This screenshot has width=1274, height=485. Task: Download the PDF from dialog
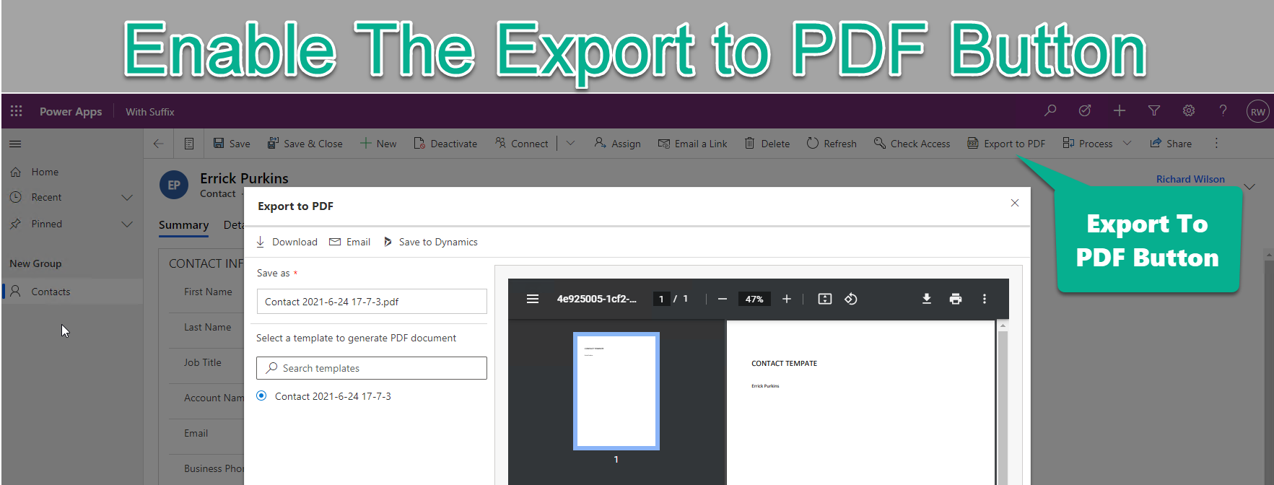[287, 242]
